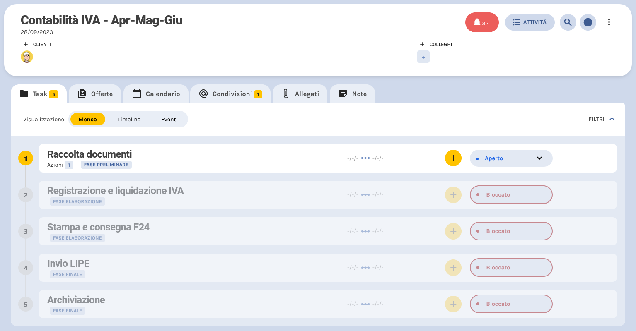Add action to Raccolta documenti with yellow plus
636x331 pixels.
click(x=453, y=158)
